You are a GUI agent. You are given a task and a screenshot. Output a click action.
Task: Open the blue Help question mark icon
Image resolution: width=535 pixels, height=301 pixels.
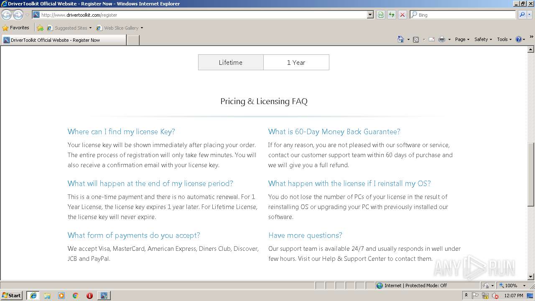click(x=519, y=39)
